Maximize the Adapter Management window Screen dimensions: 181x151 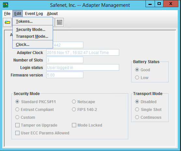pos(159,4)
